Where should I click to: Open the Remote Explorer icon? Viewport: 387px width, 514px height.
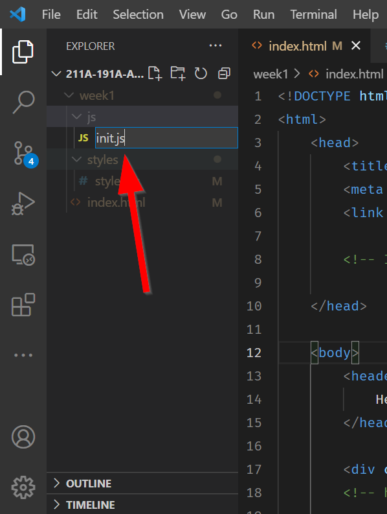[x=23, y=255]
